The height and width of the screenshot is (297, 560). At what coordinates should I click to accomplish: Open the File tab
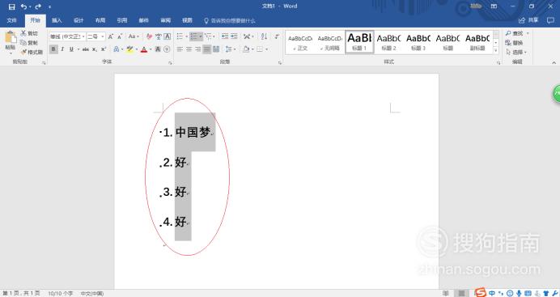[x=12, y=20]
